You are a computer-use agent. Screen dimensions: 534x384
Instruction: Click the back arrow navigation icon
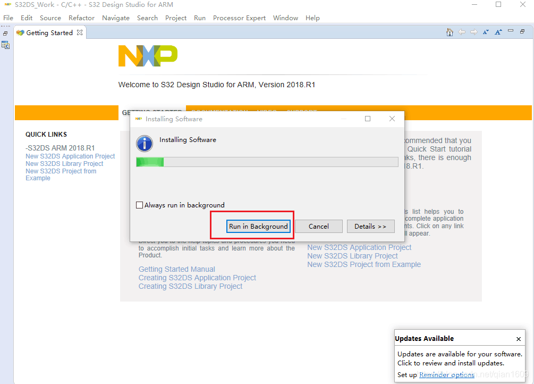click(462, 32)
